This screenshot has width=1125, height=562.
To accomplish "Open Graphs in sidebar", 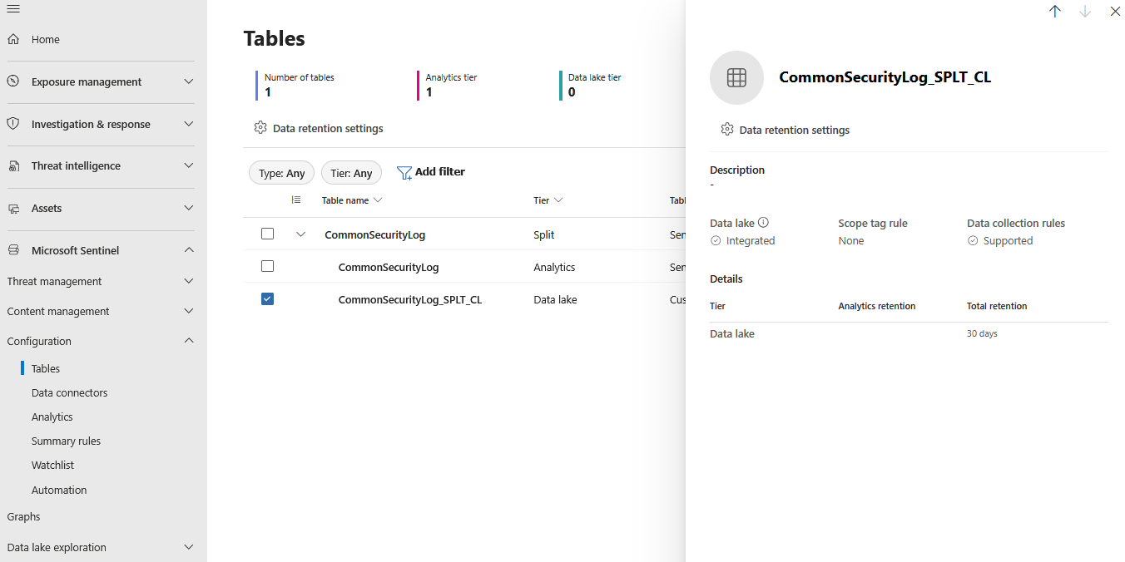I will 23,516.
